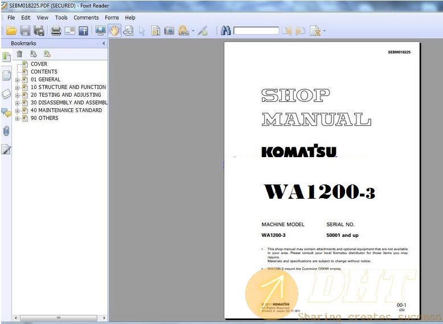Click the sign document pen icon

pos(203,31)
